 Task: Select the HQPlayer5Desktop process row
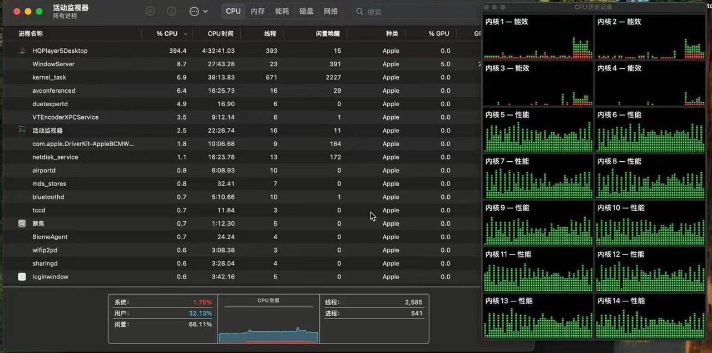(x=242, y=51)
